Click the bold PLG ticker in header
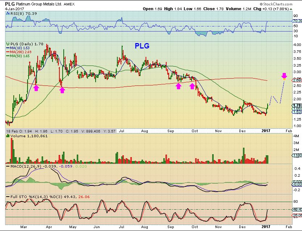 pyautogui.click(x=10, y=4)
